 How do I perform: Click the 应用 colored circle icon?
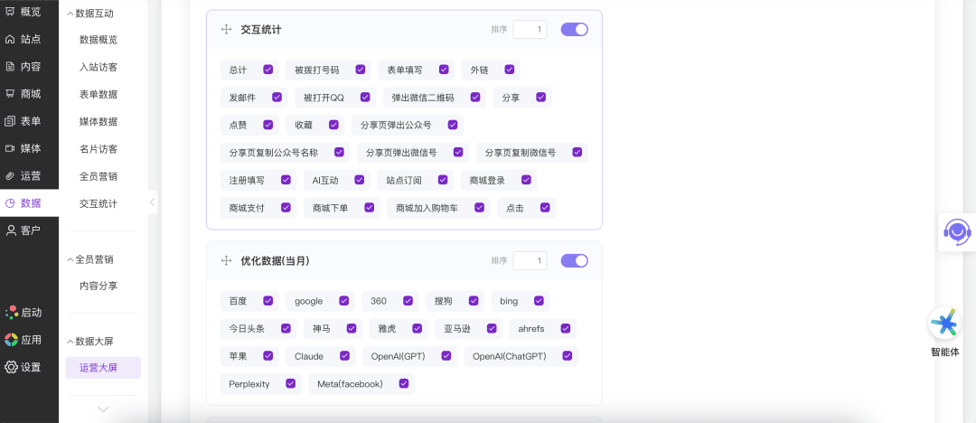[11, 340]
